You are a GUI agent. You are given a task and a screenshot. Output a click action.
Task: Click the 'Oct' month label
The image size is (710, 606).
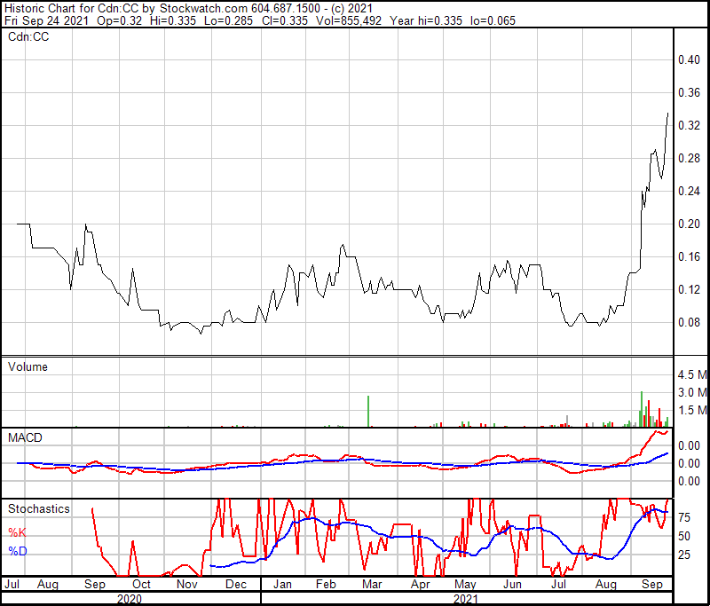tap(141, 585)
